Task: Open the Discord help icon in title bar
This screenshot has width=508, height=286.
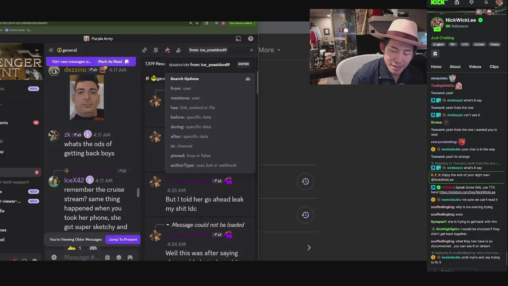Action: click(x=250, y=39)
